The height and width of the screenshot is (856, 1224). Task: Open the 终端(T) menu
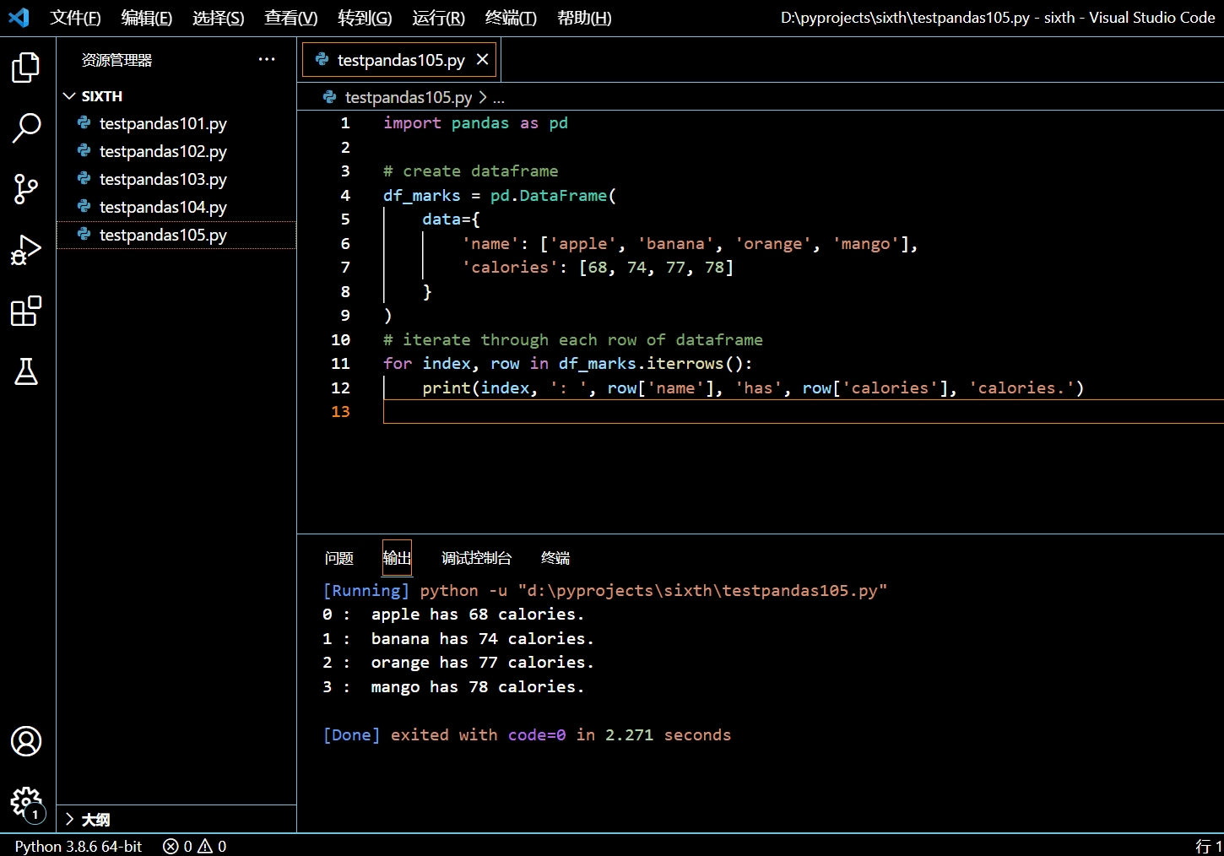click(x=512, y=18)
